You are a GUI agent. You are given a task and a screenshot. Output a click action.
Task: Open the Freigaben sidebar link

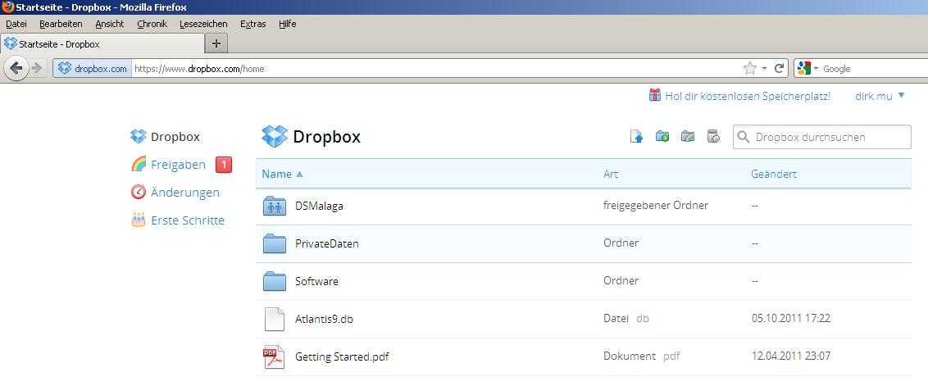click(178, 165)
